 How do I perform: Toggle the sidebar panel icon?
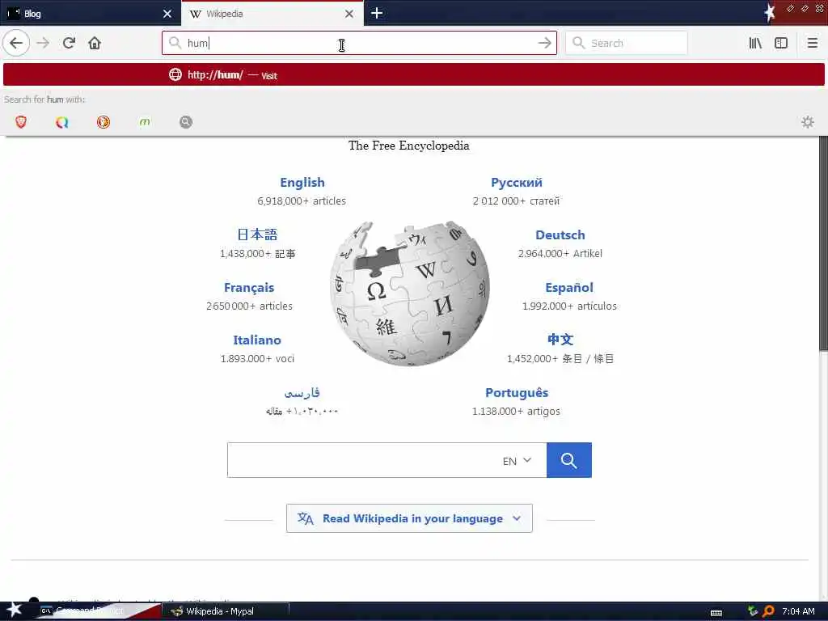[x=781, y=43]
